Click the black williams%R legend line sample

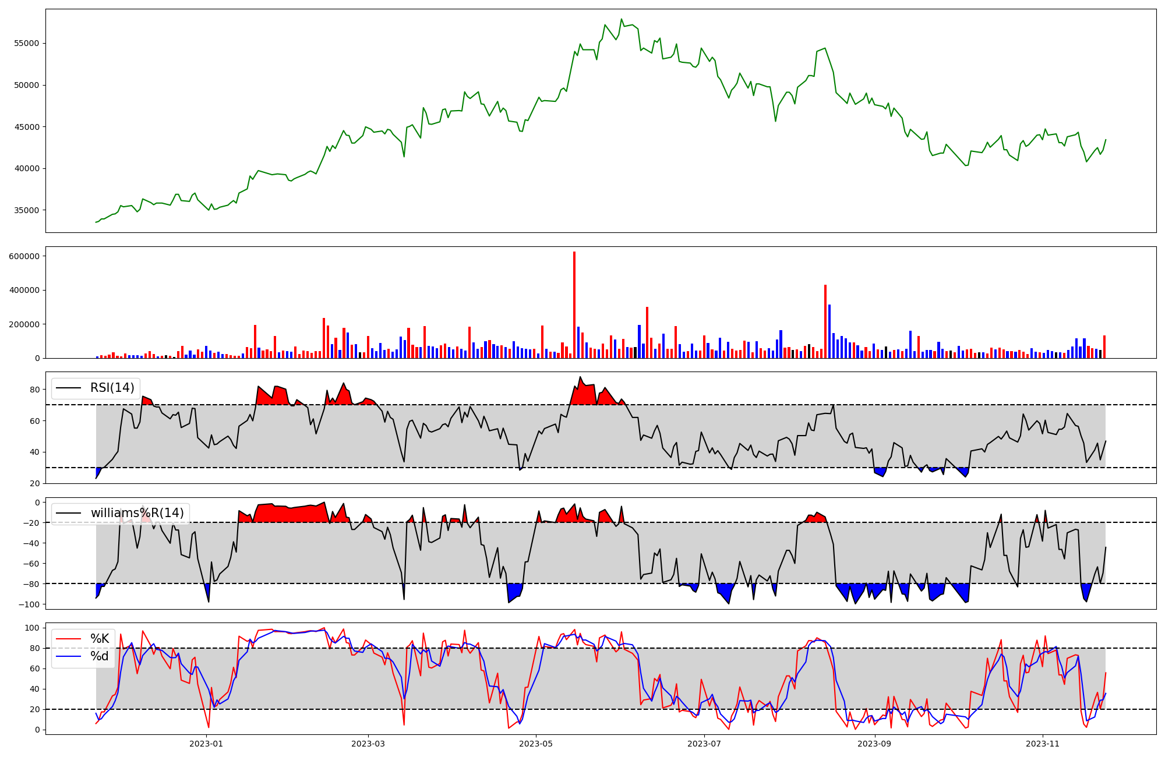tap(68, 514)
